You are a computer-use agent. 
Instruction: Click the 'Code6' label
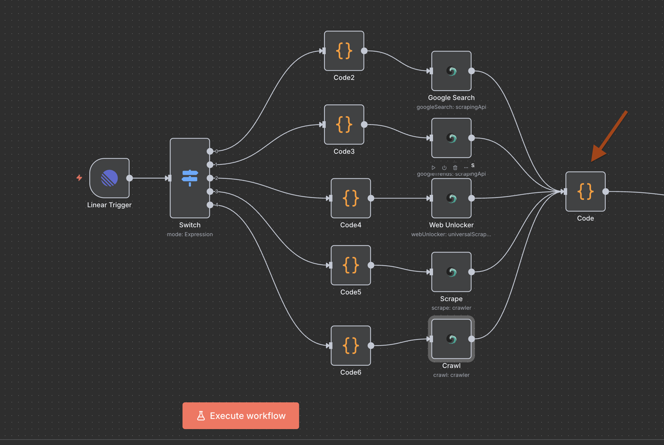point(351,372)
